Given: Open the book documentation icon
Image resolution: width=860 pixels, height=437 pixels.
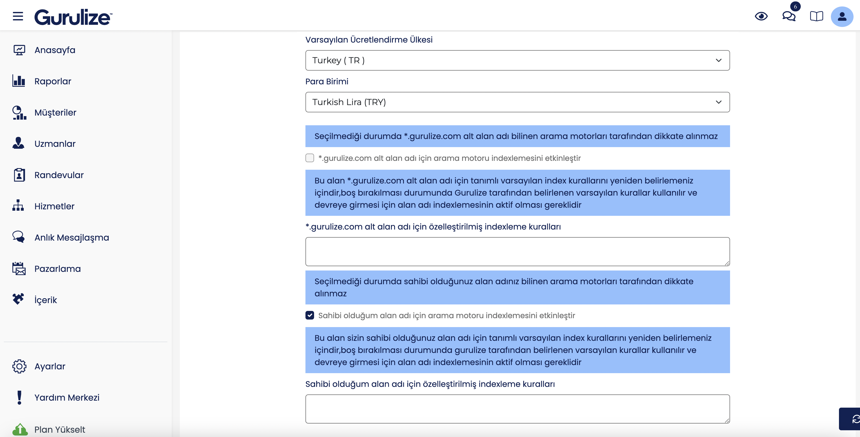Looking at the screenshot, I should pos(816,16).
